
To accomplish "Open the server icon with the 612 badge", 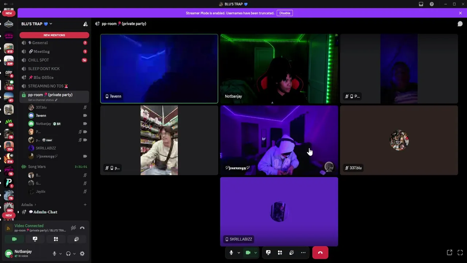I will pyautogui.click(x=9, y=48).
